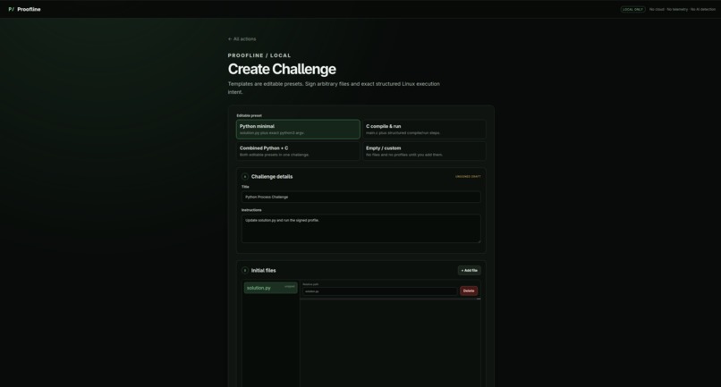Click the LOCAL ONLY badge

pyautogui.click(x=632, y=9)
